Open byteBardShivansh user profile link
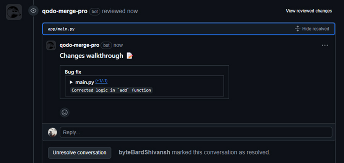Screen dimensions: 344x163 tap(144, 152)
